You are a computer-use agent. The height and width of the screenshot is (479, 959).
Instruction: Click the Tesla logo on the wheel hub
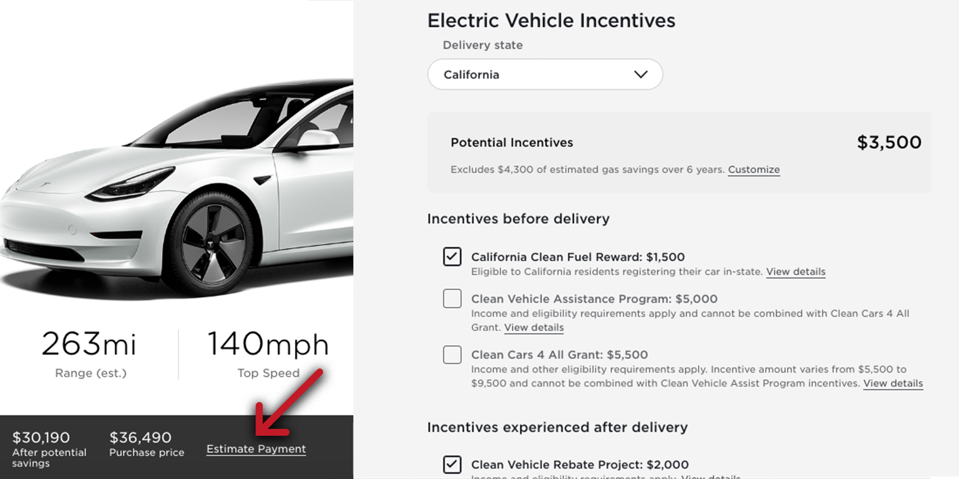(x=210, y=244)
